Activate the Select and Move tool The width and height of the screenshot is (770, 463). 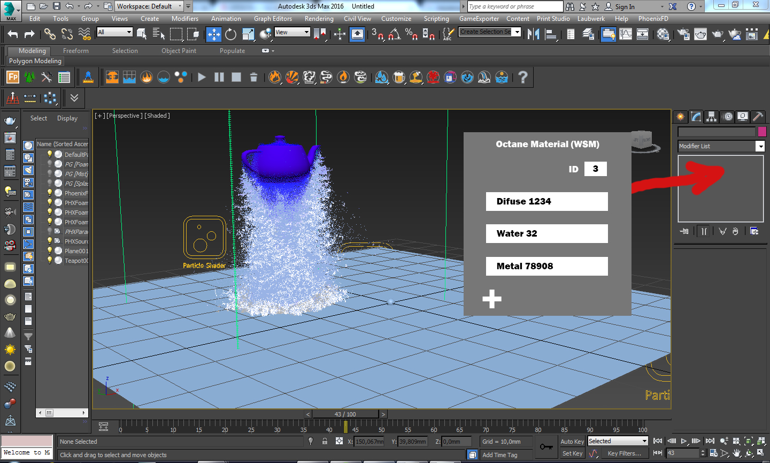click(214, 34)
